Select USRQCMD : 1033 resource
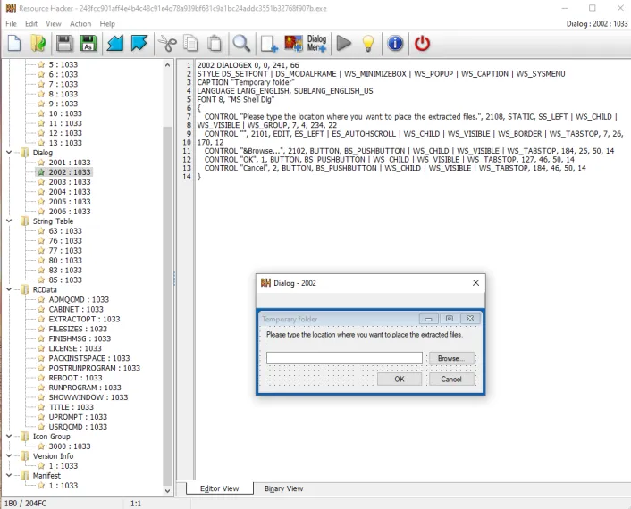Screen dimensions: 631x509 pos(78,427)
